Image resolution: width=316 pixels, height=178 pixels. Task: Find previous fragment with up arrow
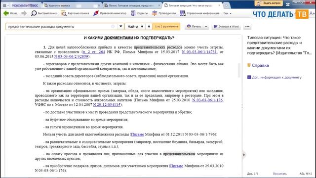[x=149, y=26]
